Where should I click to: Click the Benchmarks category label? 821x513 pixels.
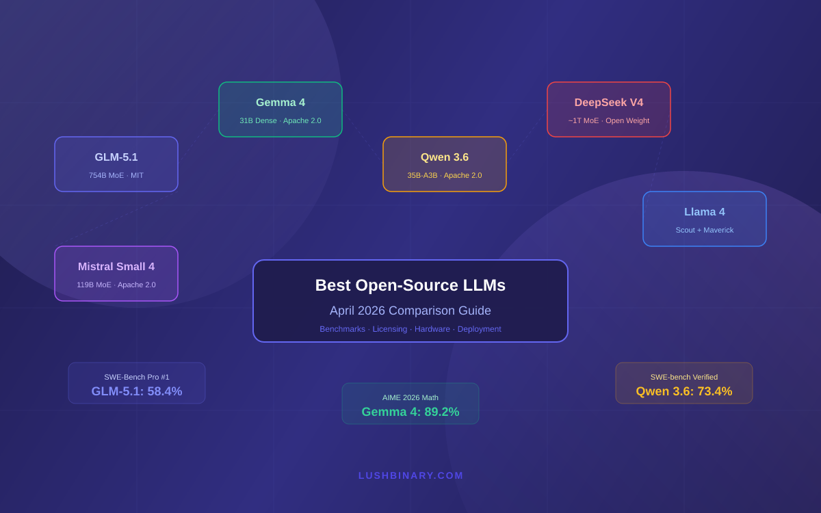pos(342,329)
